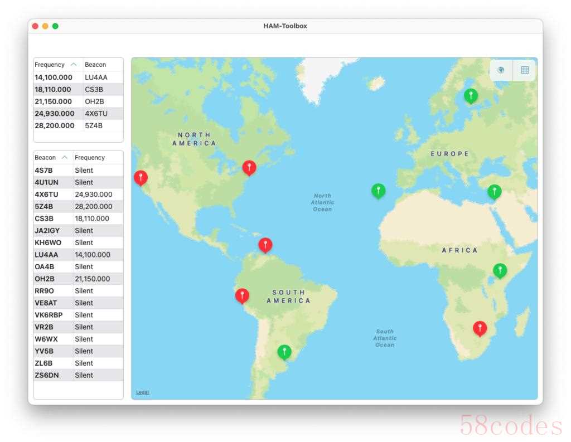Click the green pin near Madeira off Africa
This screenshot has height=442, width=571.
coord(379,191)
